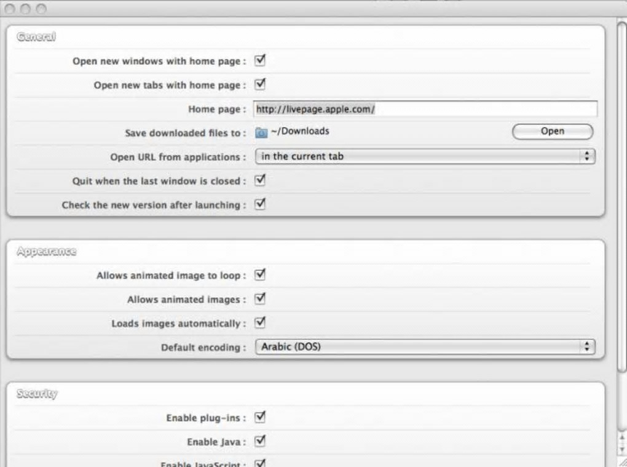This screenshot has height=467, width=627.
Task: Toggle the Enable Java checkbox
Action: pos(260,441)
